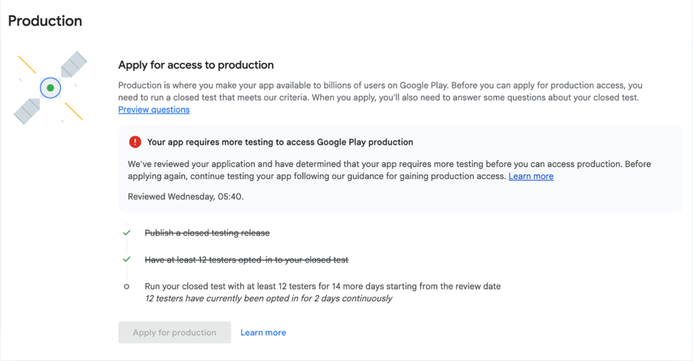The width and height of the screenshot is (693, 361).
Task: Select the 'requires more testing' warning title
Action: point(280,142)
